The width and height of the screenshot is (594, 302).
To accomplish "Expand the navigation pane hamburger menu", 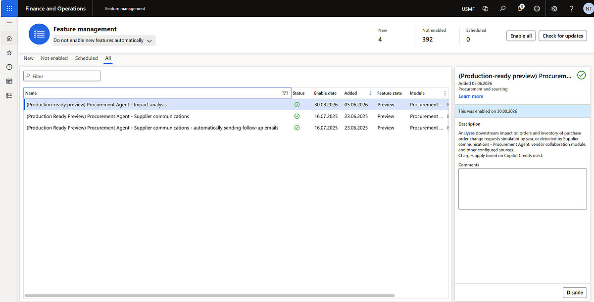I will click(x=9, y=24).
